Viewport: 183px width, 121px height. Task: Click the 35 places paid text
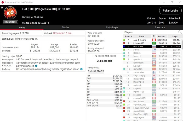click(105, 61)
